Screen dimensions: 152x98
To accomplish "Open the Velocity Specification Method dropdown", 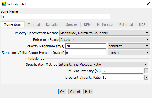I will pyautogui.click(x=105, y=33).
